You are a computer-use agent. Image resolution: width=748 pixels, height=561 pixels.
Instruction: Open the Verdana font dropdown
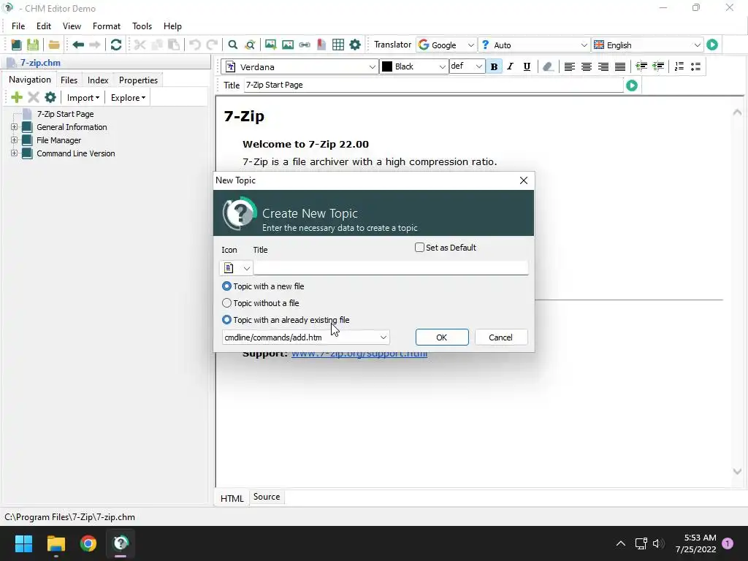click(x=372, y=66)
